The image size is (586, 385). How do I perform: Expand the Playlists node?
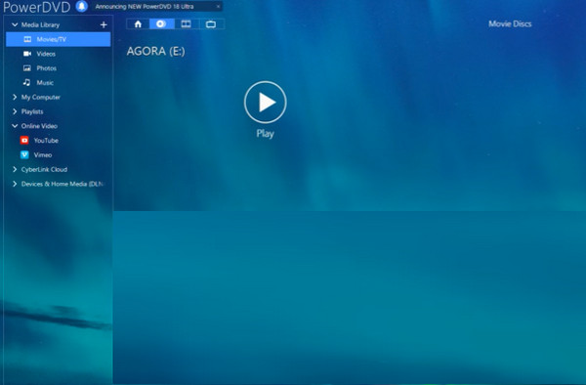(15, 111)
